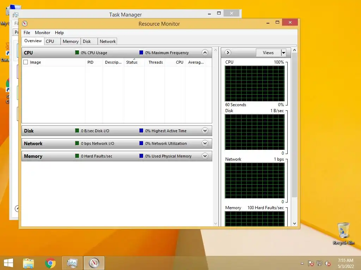
Task: Click blue Used Physical Memory legend square
Action: [x=141, y=156]
